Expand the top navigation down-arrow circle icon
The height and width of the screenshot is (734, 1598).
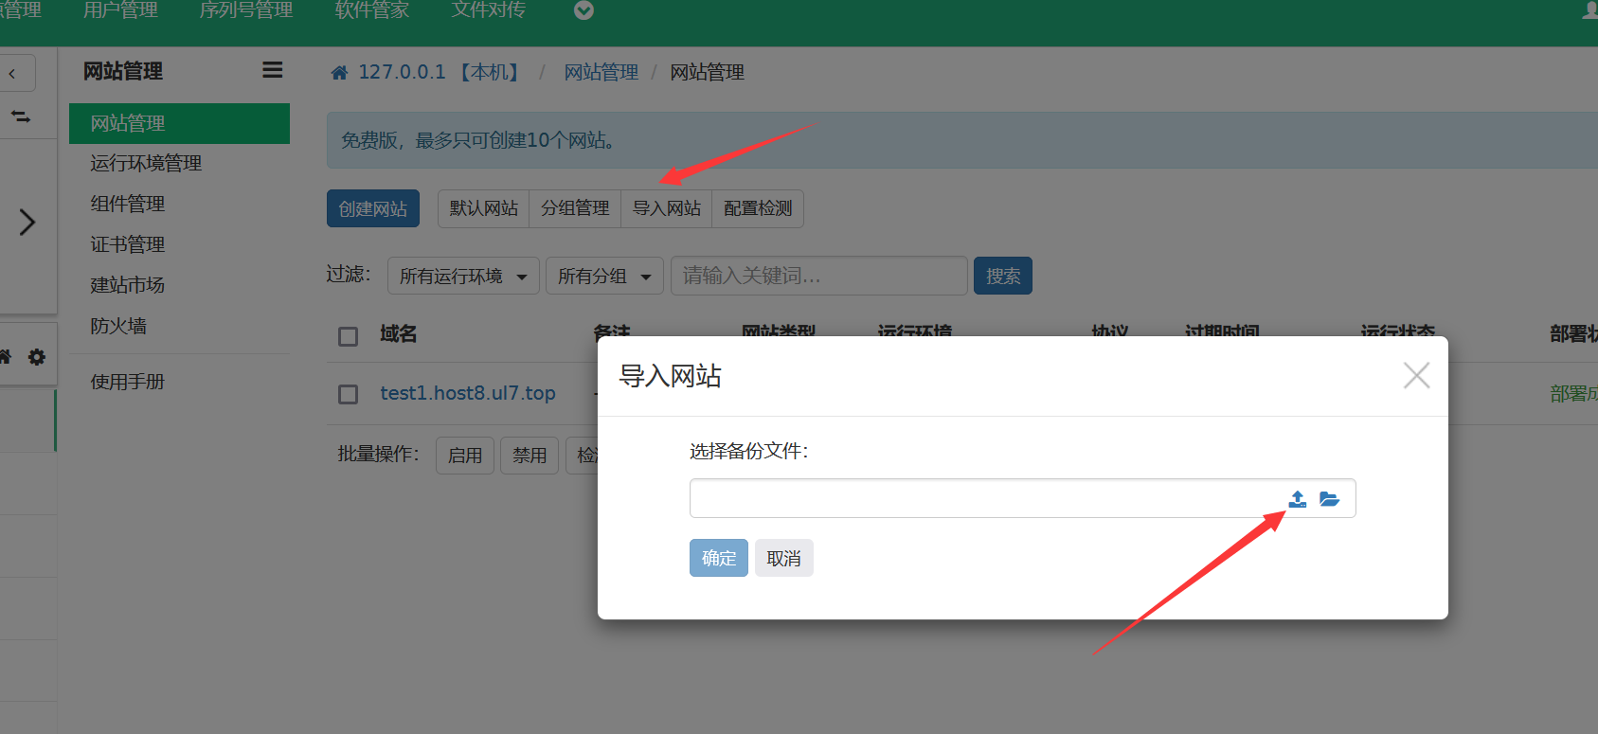coord(584,10)
